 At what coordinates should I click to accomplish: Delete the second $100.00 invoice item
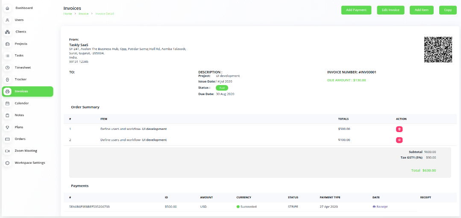pos(399,140)
